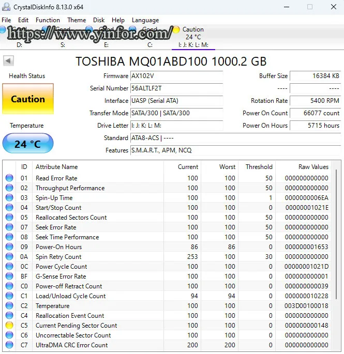Image resolution: width=344 pixels, height=354 pixels.
Task: Click the status icon for Throughput Performance
Action: pos(9,188)
